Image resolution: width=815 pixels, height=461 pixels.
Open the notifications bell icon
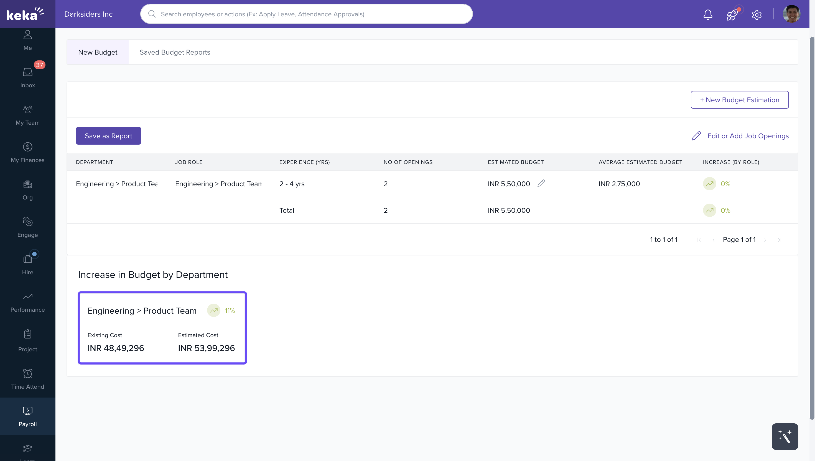(x=708, y=14)
